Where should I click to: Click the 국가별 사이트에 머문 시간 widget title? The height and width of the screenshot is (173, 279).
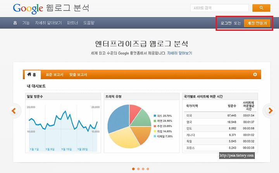point(203,97)
